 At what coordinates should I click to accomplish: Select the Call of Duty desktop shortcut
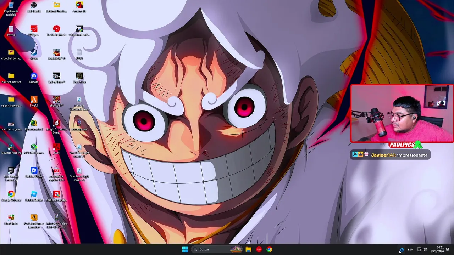56,78
